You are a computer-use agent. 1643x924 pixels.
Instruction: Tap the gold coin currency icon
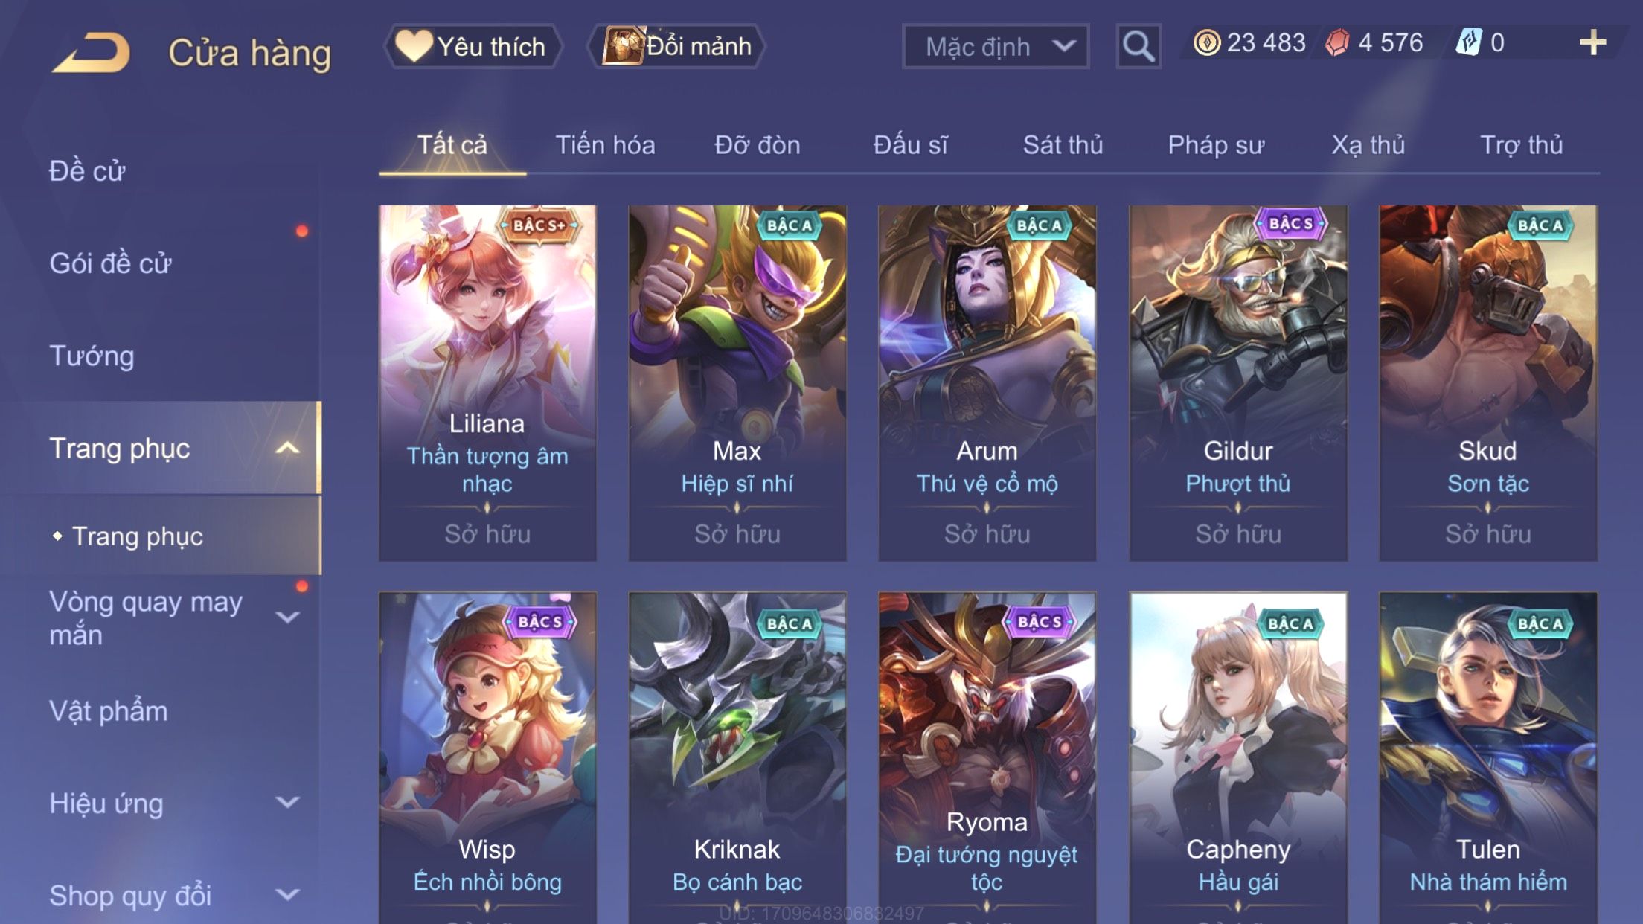[1206, 42]
